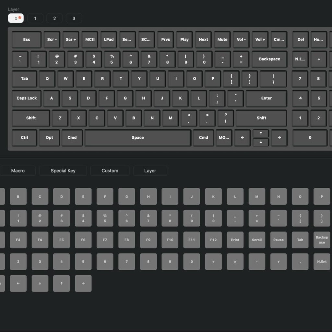The image size is (332, 332).
Task: Choose the F12 keycode in the palette
Action: point(213,240)
